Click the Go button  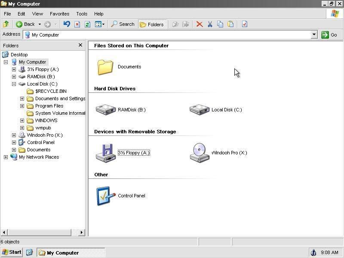click(329, 35)
